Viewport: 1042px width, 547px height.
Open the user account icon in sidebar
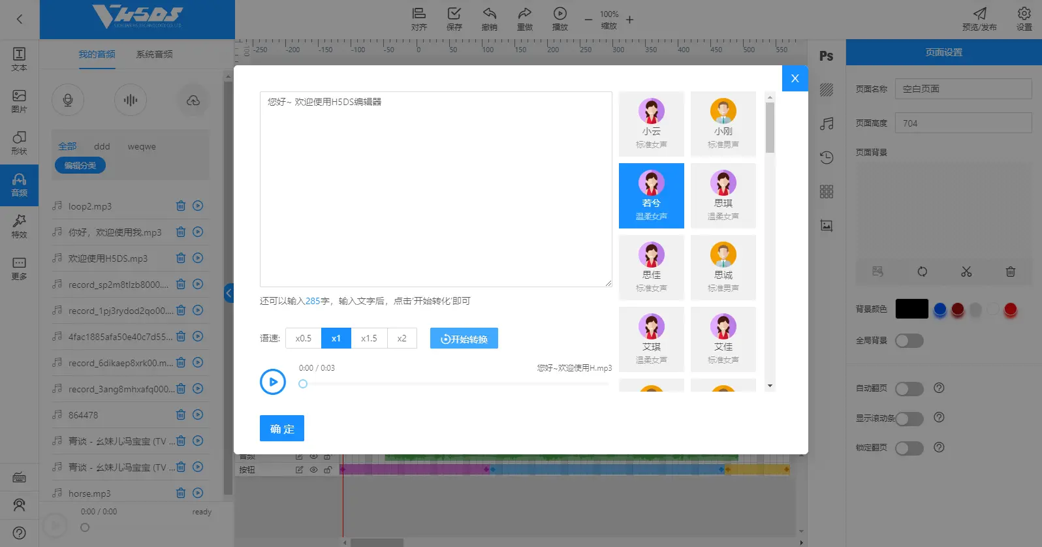pyautogui.click(x=19, y=505)
